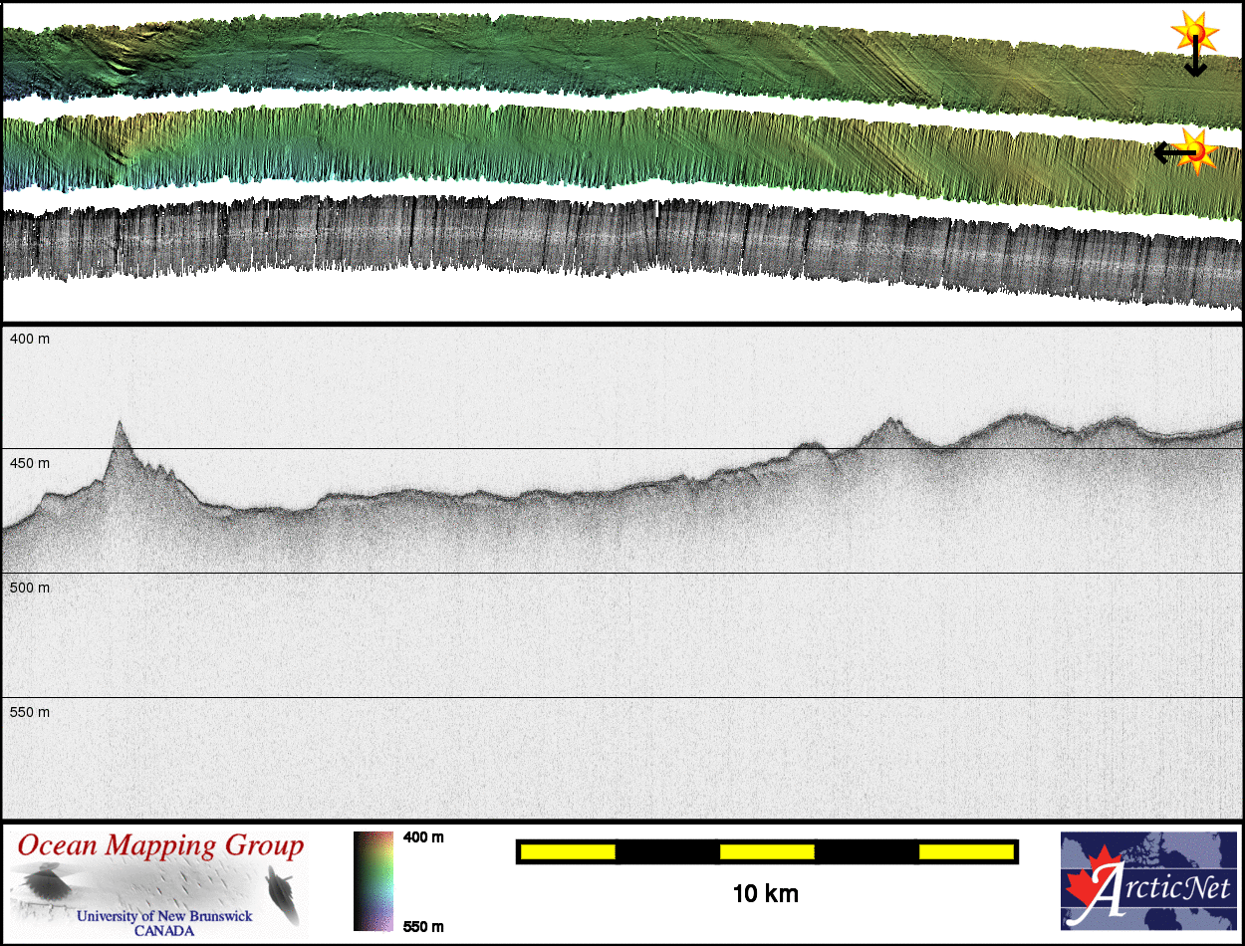Click the Ocean Mapping Group title text

coord(160,846)
